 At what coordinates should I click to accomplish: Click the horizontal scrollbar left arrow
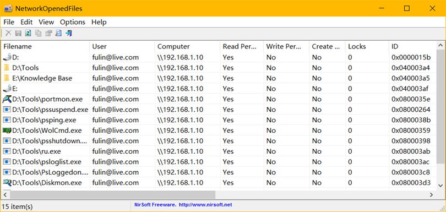[x=6, y=195]
